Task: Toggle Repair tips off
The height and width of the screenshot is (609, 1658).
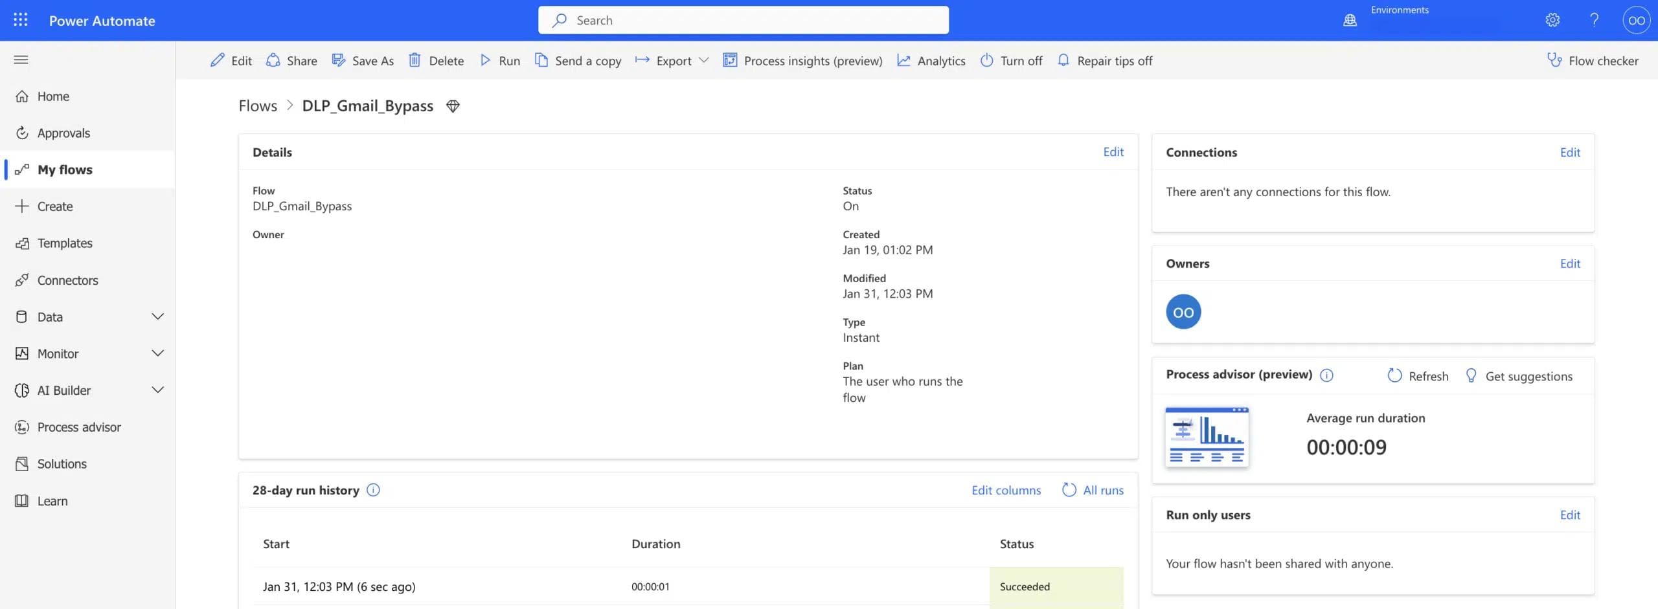Action: click(x=1104, y=61)
